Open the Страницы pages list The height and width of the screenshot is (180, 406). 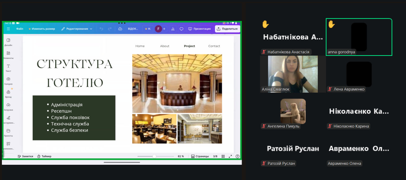pyautogui.click(x=200, y=156)
